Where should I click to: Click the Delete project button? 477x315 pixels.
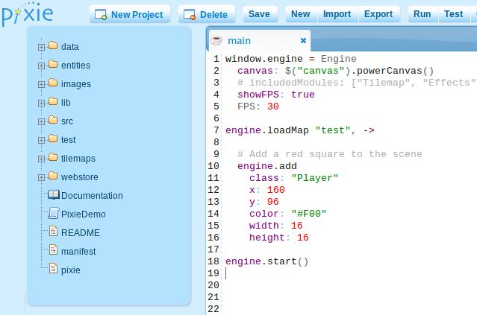pos(207,14)
